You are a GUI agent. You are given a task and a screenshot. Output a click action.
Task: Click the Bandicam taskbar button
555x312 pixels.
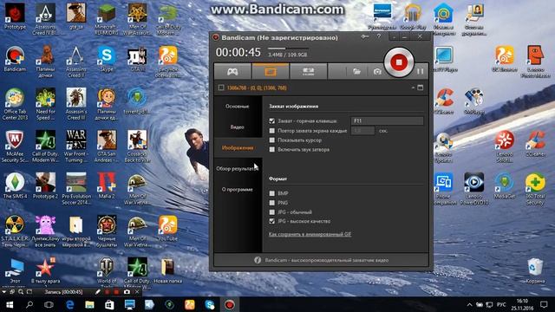230,304
